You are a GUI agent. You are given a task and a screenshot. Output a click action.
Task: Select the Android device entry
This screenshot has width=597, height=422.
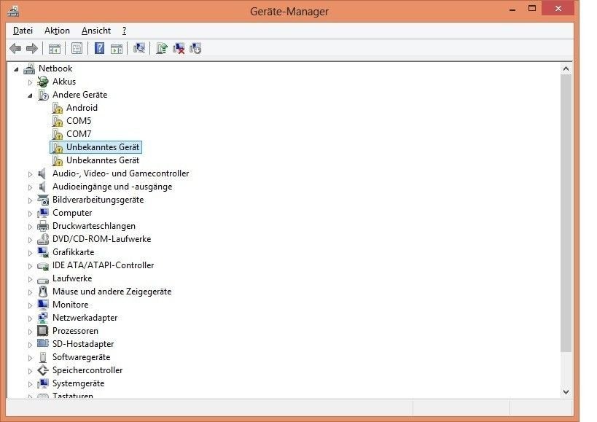coord(82,108)
